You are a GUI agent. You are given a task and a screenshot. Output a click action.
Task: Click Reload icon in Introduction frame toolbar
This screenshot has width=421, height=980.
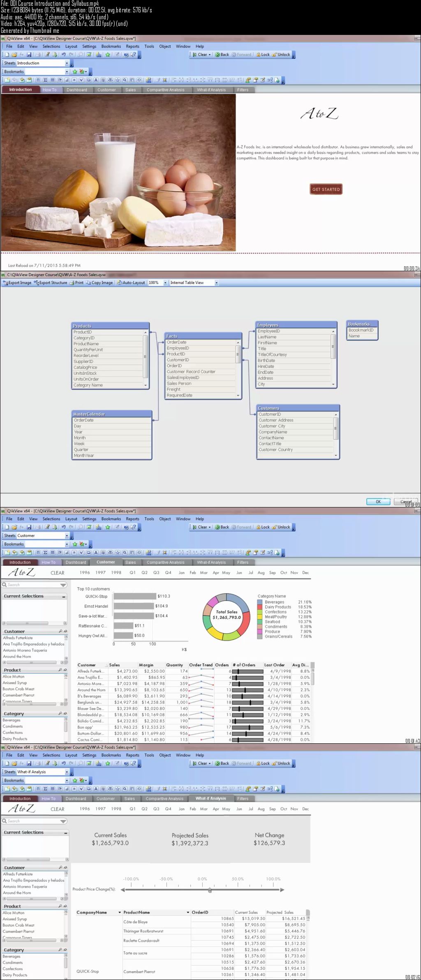[54, 55]
